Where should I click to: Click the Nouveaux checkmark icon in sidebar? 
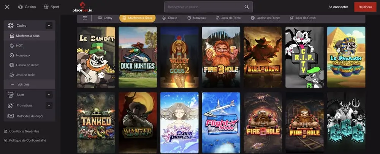tap(11, 55)
